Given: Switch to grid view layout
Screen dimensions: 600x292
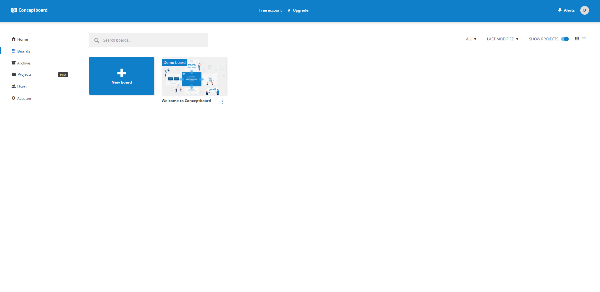Looking at the screenshot, I should 577,39.
